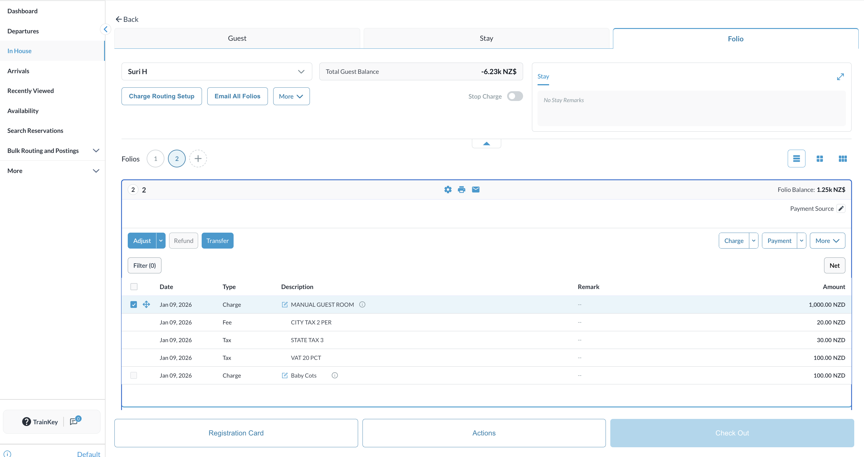Expand Bulk Routing and Postings menu
864x457 pixels.
tap(96, 151)
